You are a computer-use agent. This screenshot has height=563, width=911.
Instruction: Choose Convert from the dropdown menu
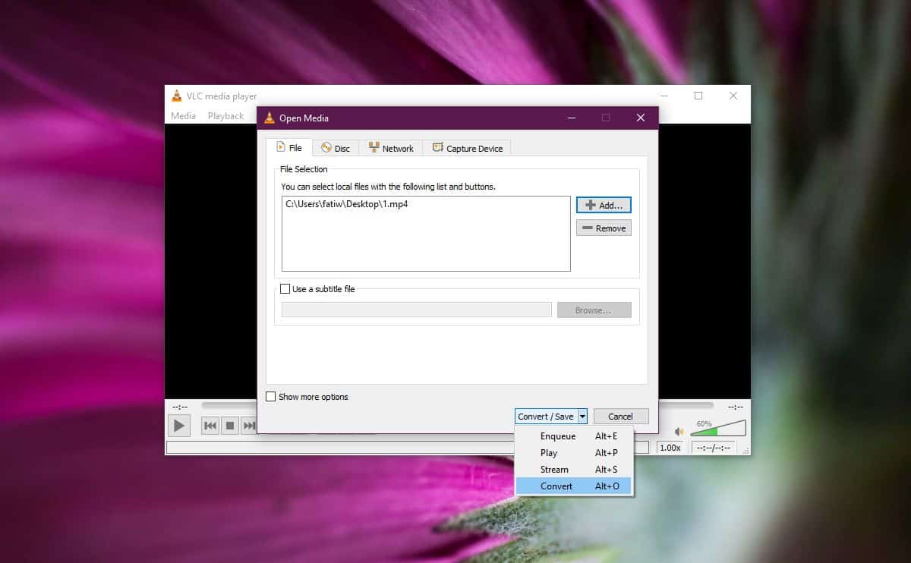574,486
